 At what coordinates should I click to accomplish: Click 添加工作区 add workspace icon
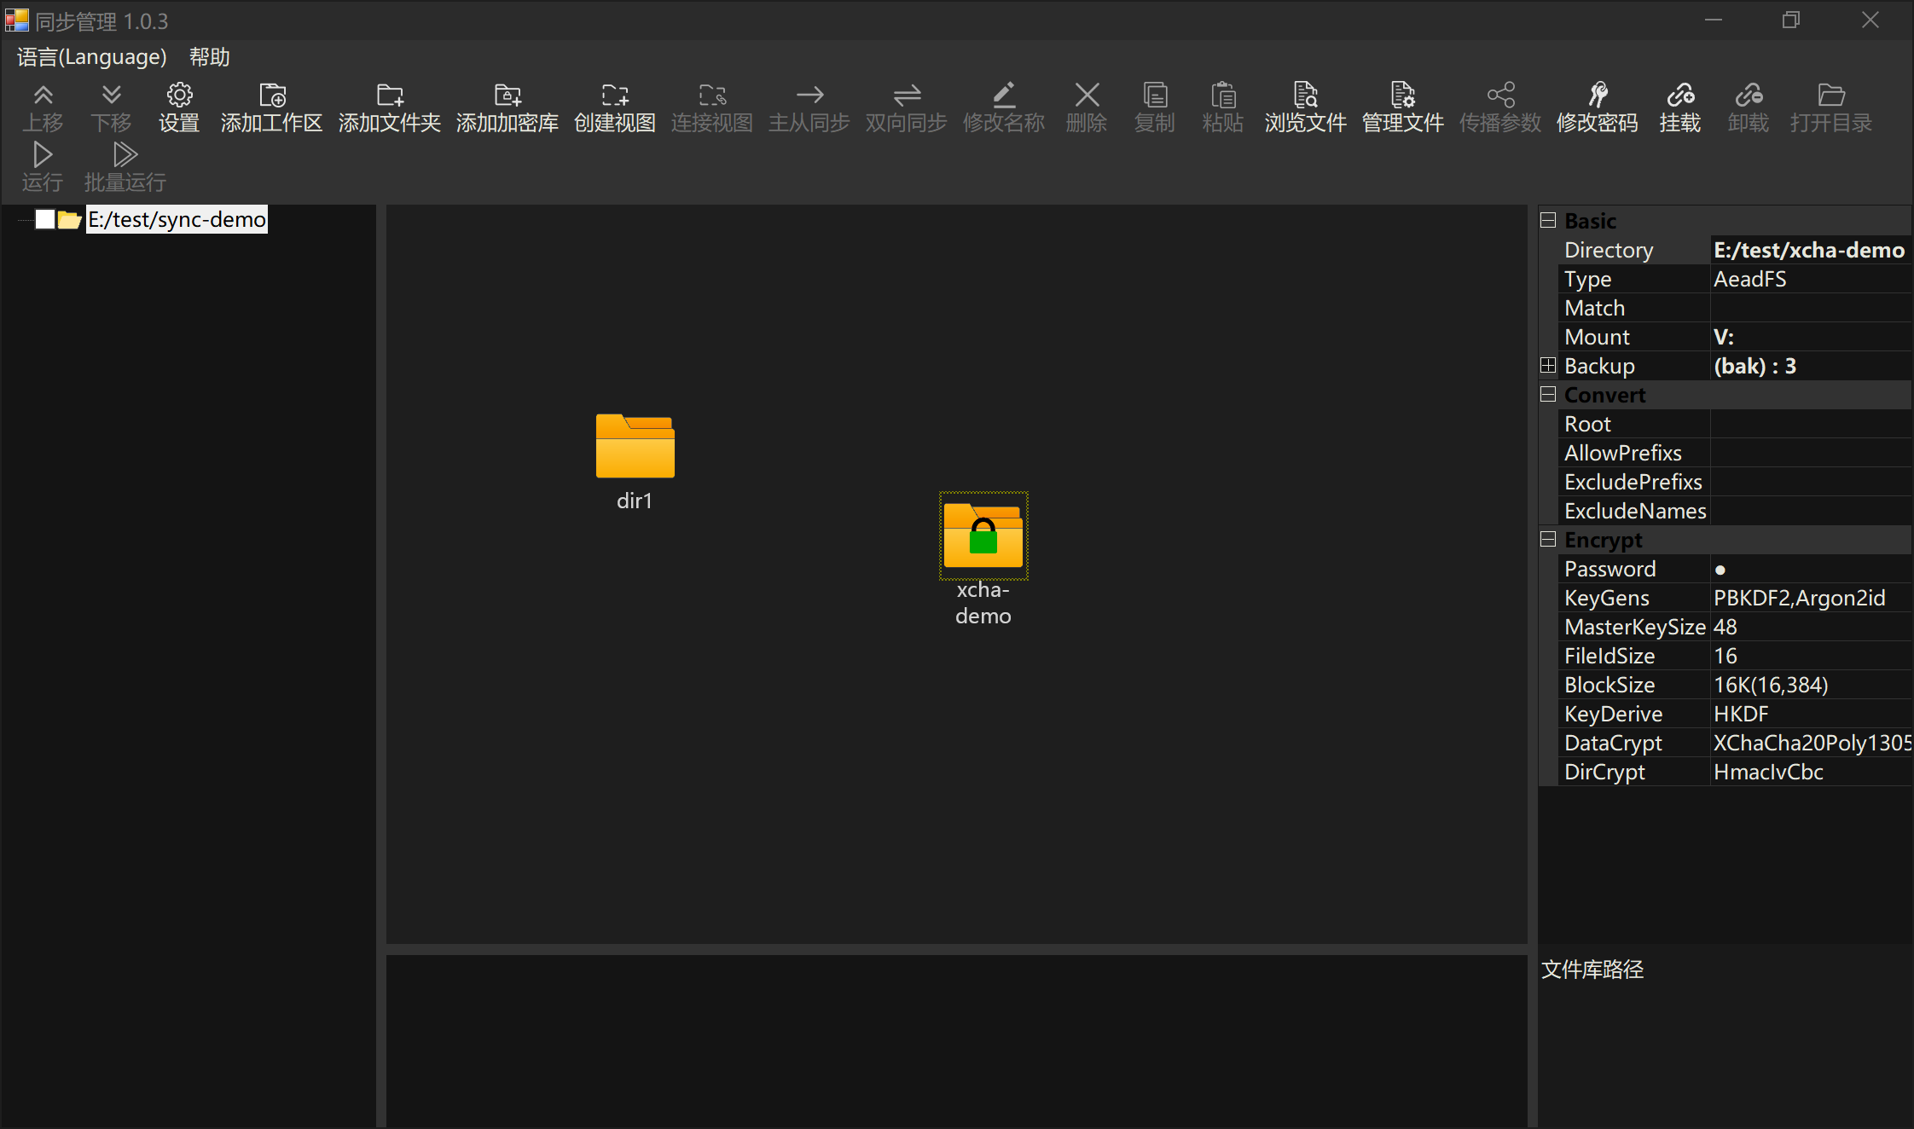271,106
